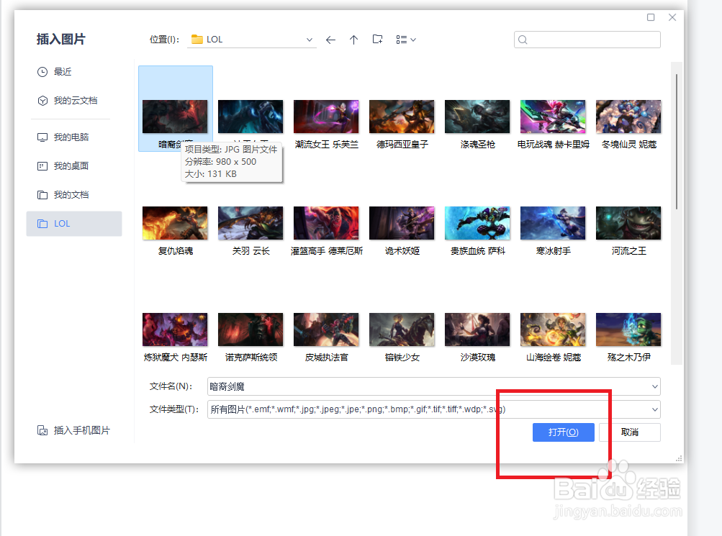The height and width of the screenshot is (536, 722).
Task: Select the 贵族血统 萨科 image
Action: click(x=477, y=223)
